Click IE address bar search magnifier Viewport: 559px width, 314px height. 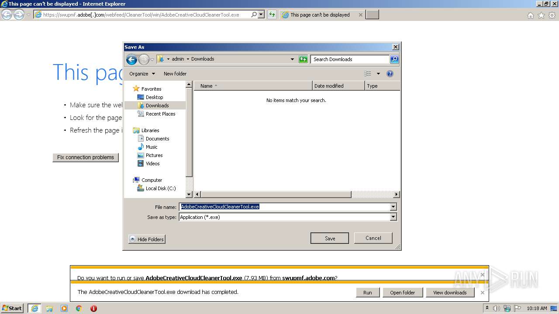tap(254, 14)
